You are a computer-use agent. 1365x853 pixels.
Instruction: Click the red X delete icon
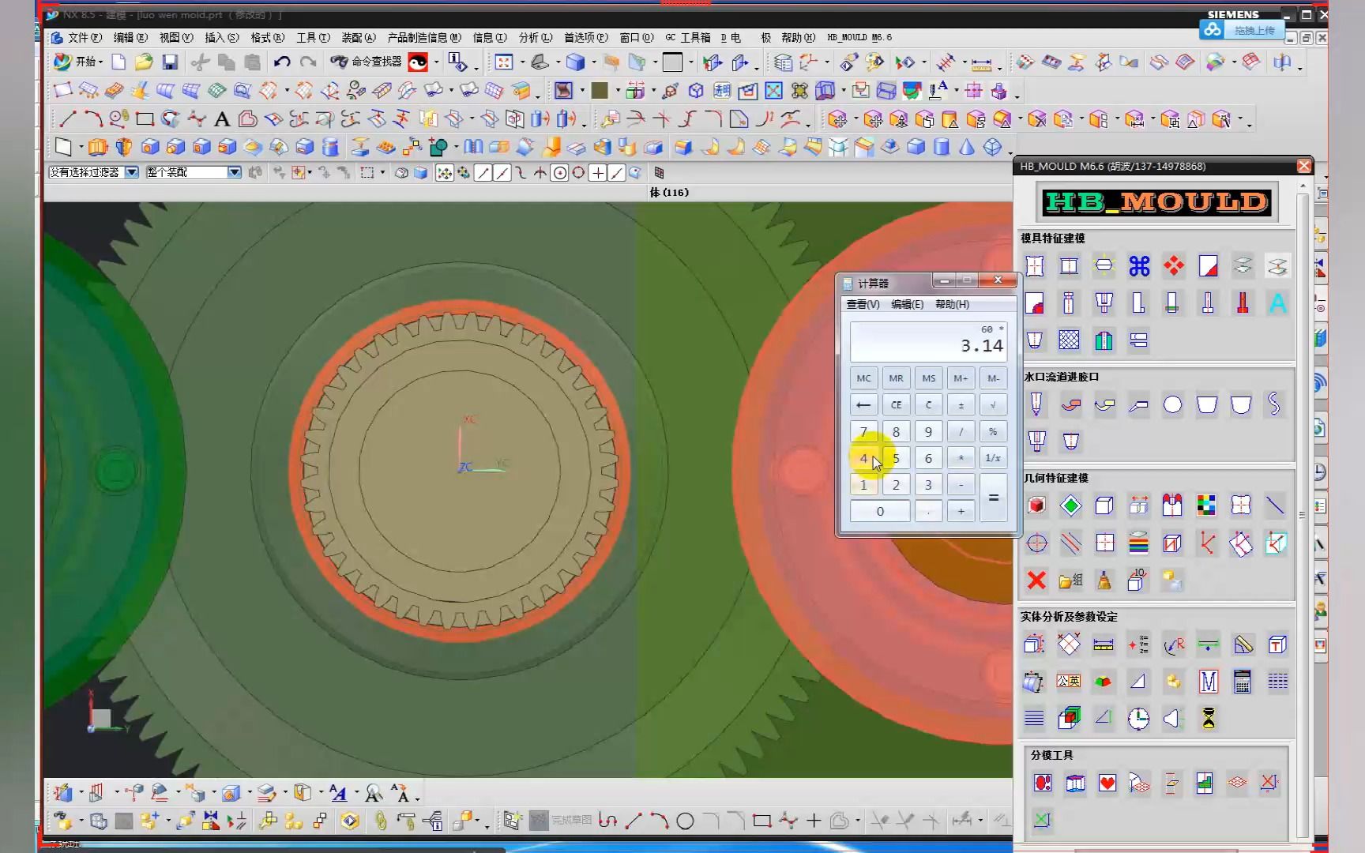pyautogui.click(x=1036, y=581)
